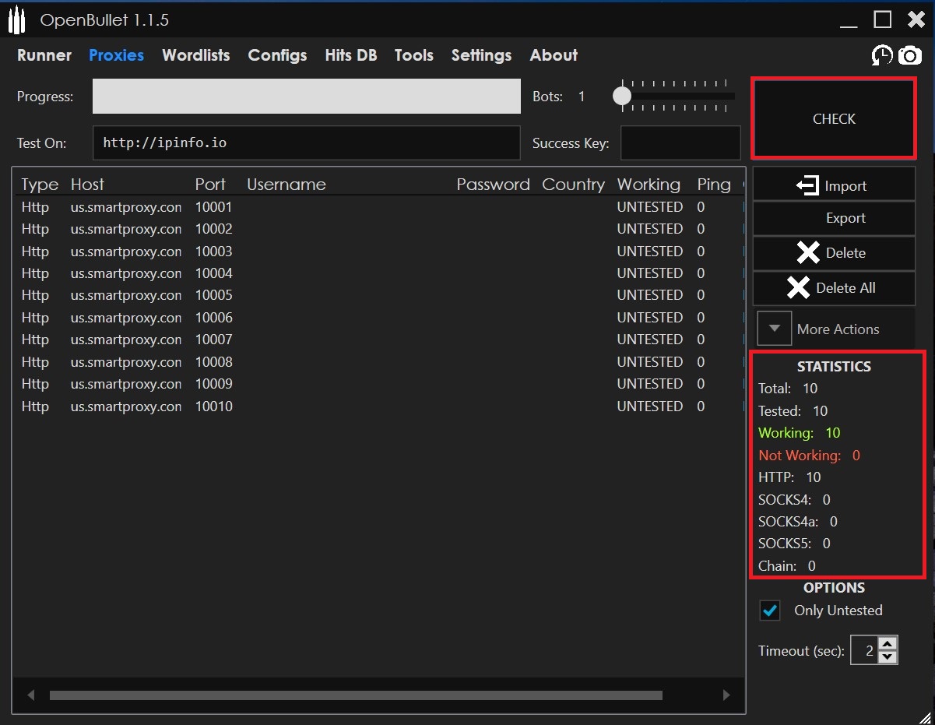Open the Runner tab

[44, 55]
